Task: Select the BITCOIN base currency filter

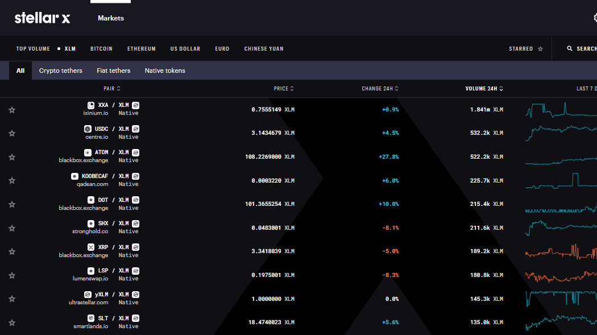Action: pos(101,48)
